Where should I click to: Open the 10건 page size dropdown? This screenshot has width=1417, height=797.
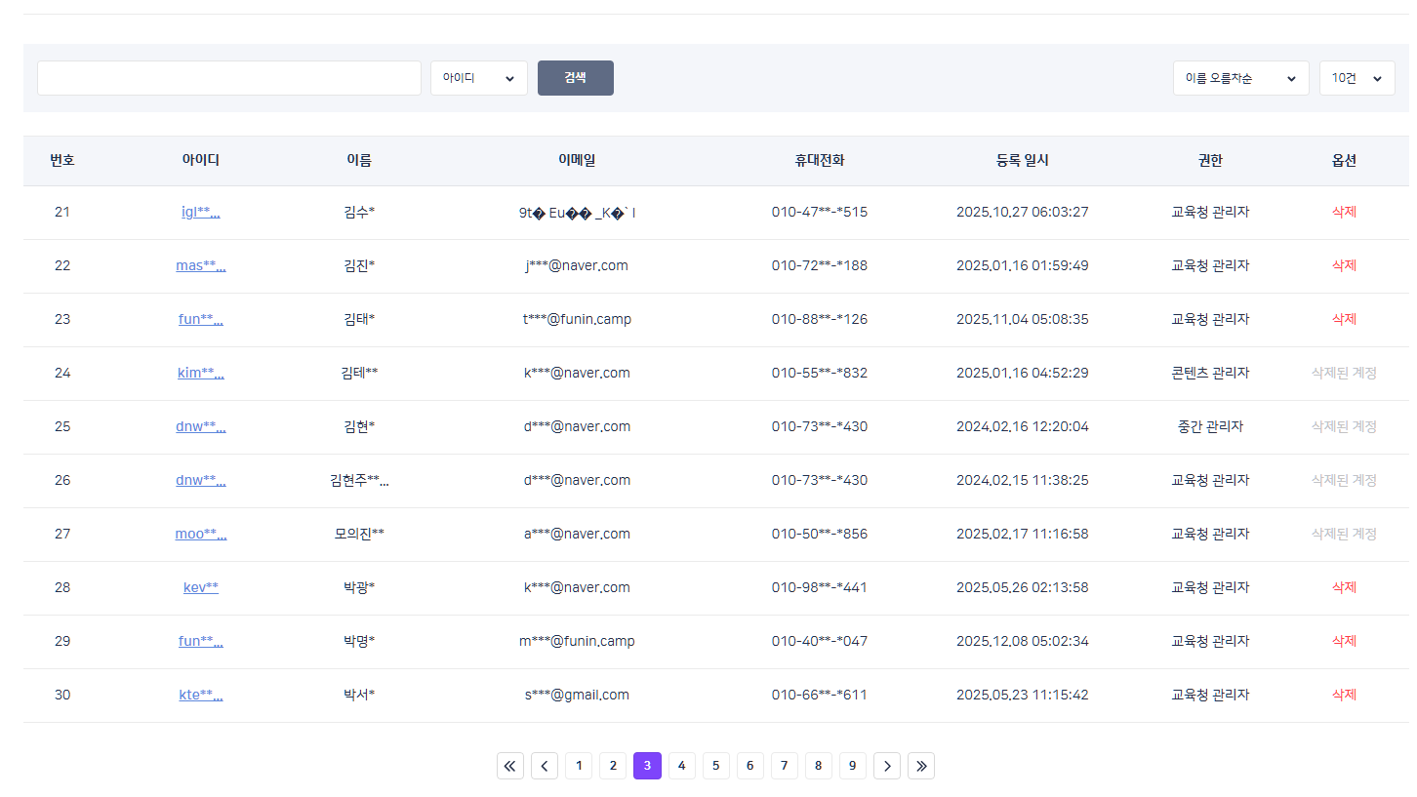1356,78
